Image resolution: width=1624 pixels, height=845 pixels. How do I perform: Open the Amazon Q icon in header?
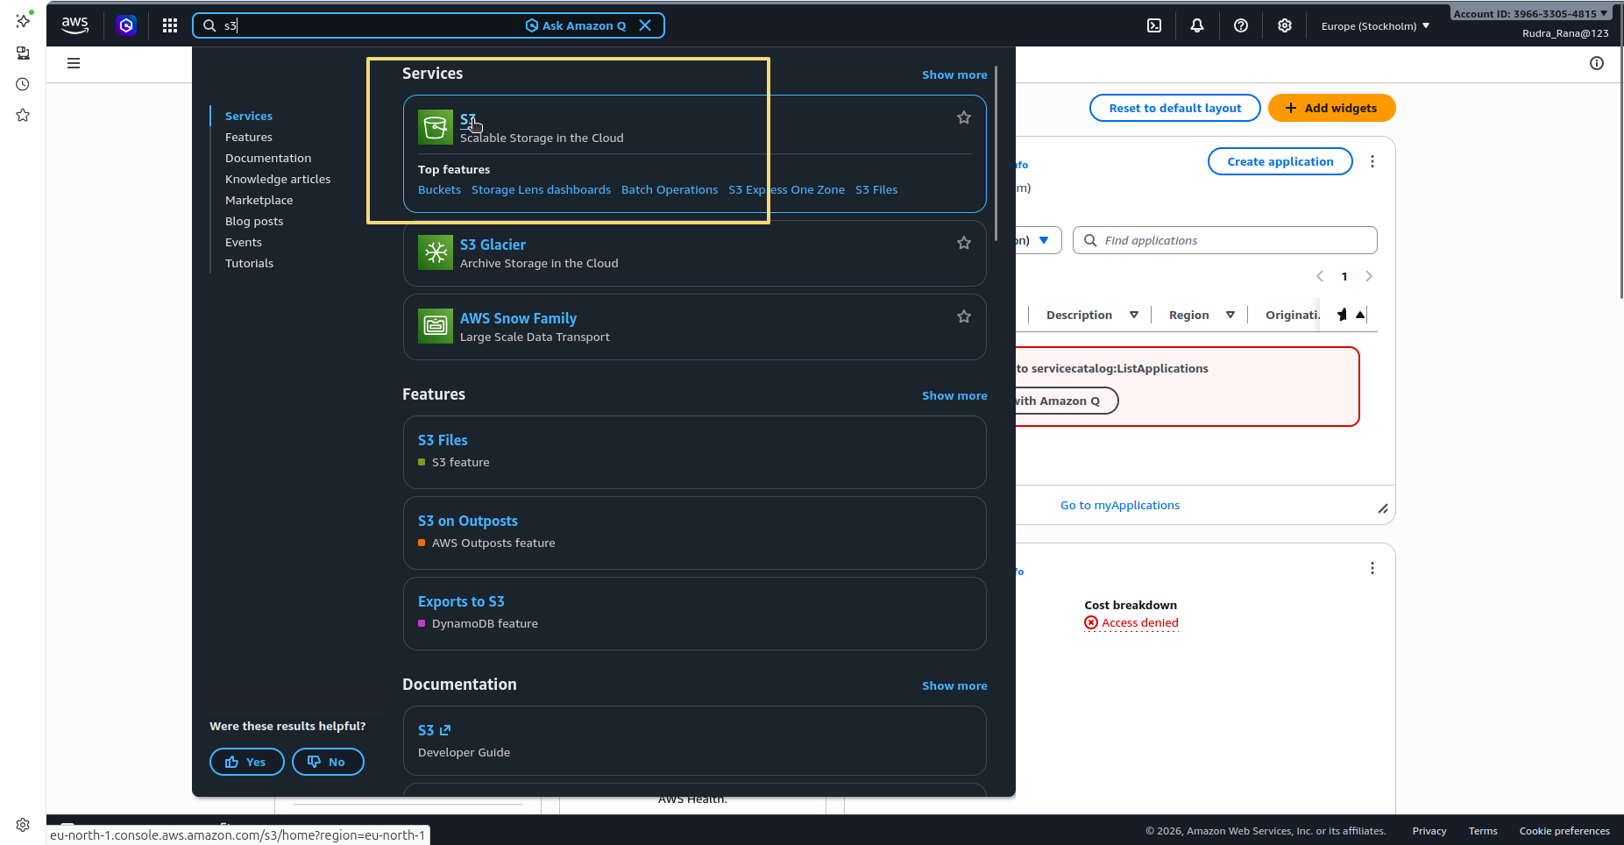[126, 25]
